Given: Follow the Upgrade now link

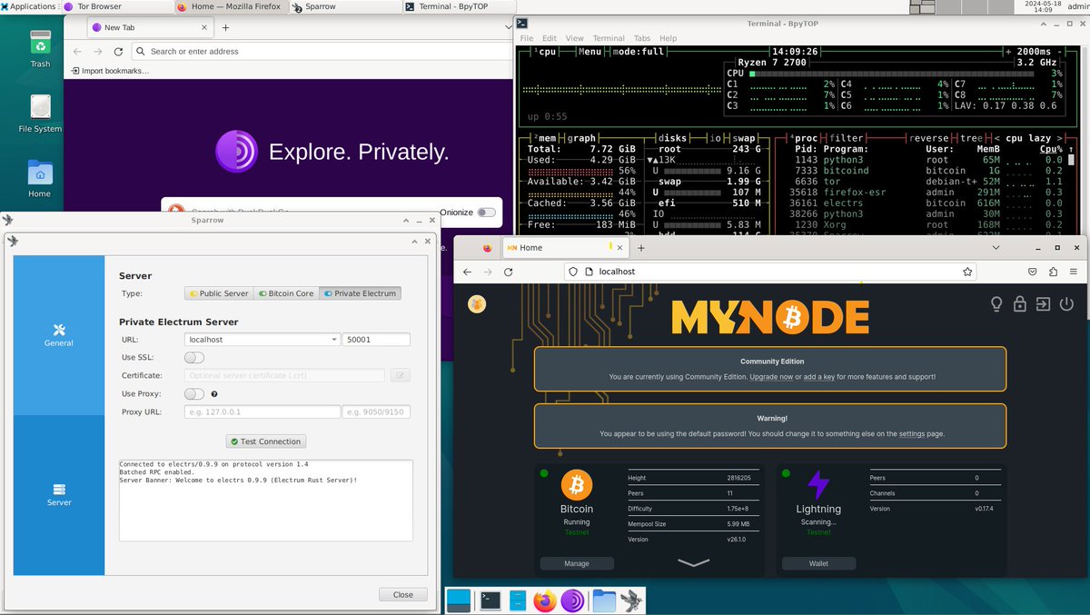Looking at the screenshot, I should click(771, 376).
